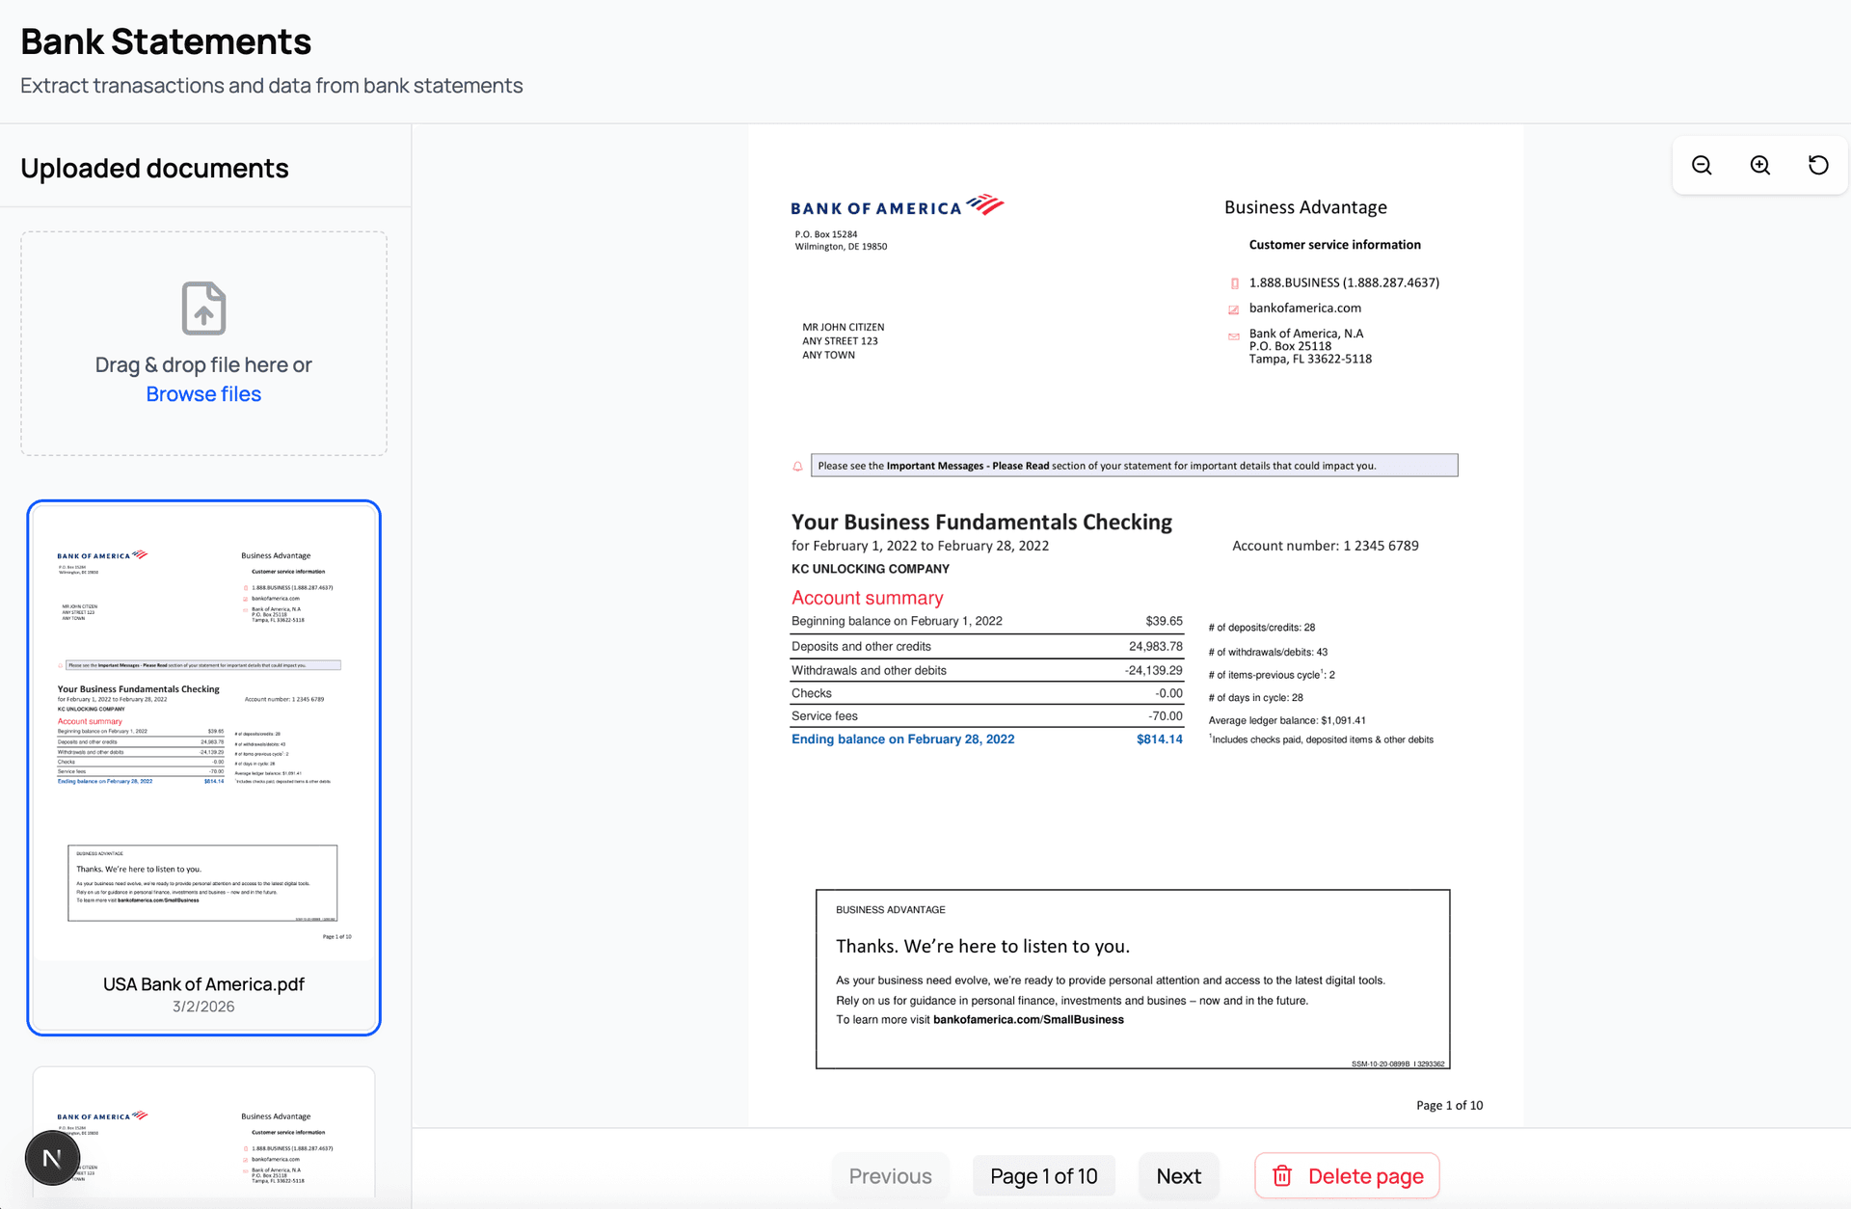Select the reset view rotation icon

(1818, 165)
